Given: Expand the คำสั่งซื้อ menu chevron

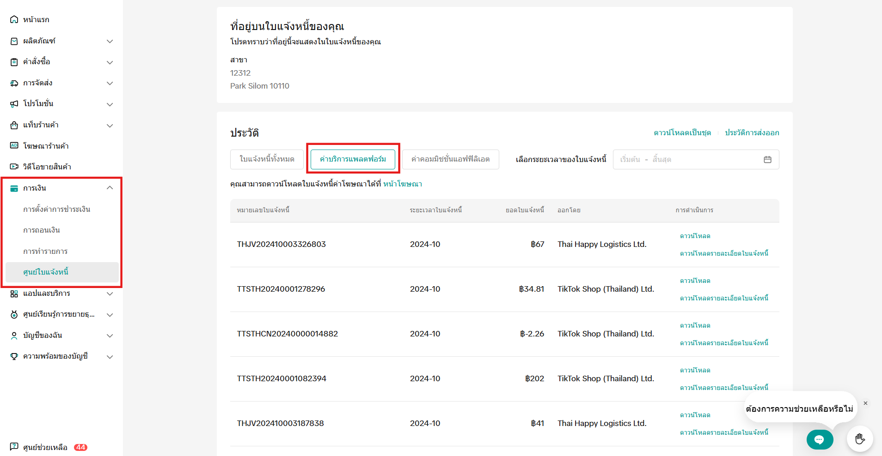Looking at the screenshot, I should 110,62.
